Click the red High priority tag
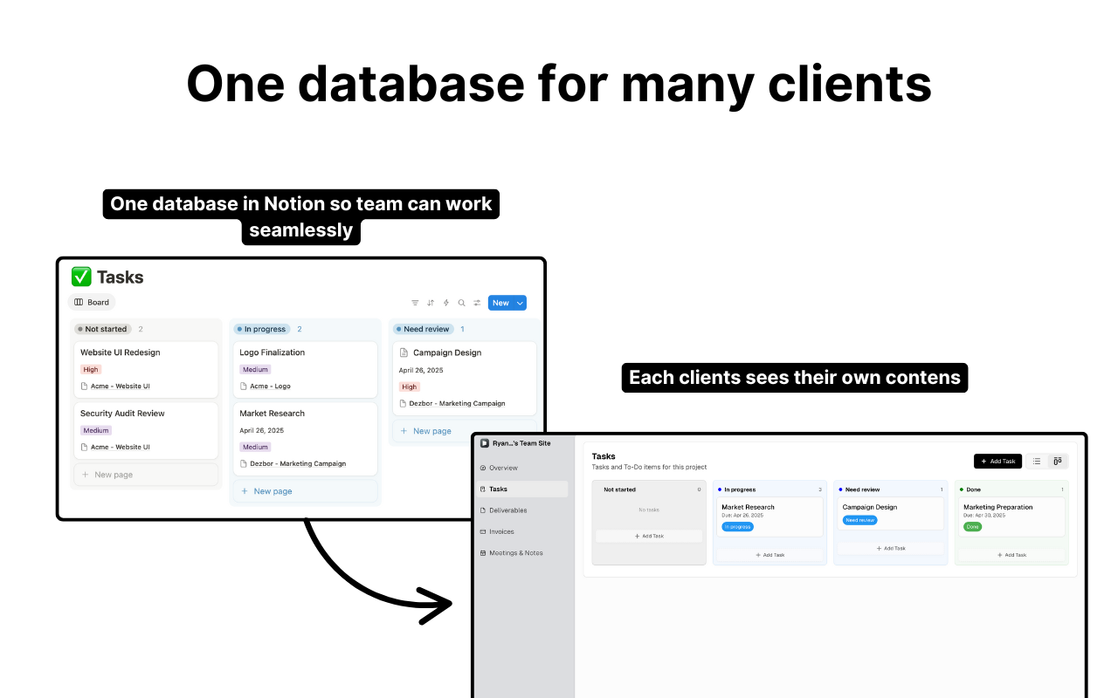This screenshot has width=1118, height=698. click(90, 369)
